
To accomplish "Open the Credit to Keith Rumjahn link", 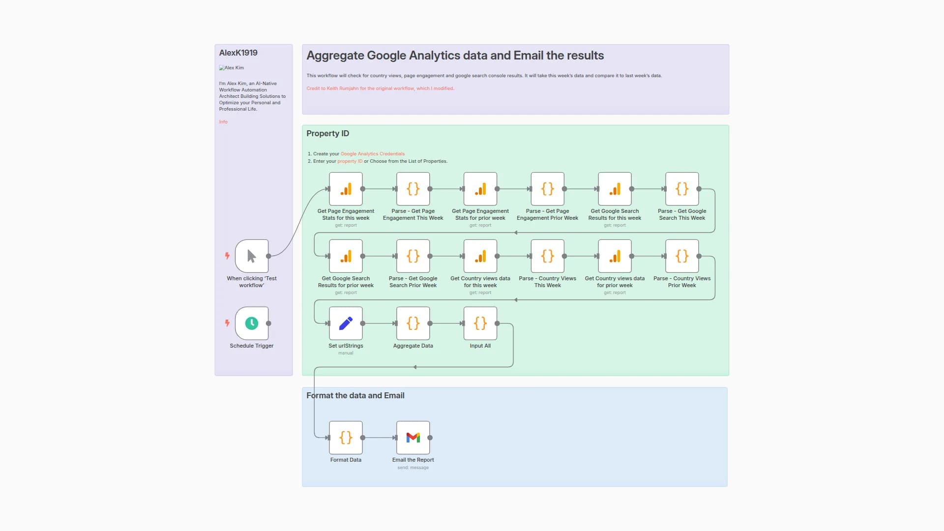I will 380,88.
